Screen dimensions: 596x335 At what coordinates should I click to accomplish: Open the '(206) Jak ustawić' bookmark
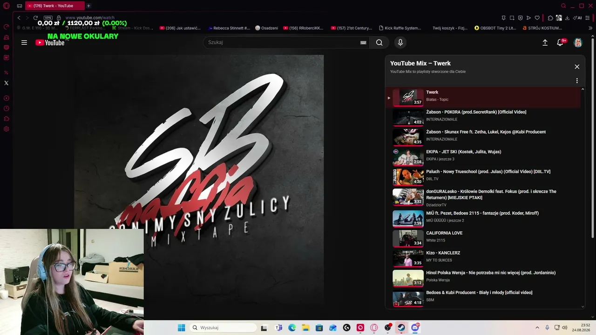(180, 28)
